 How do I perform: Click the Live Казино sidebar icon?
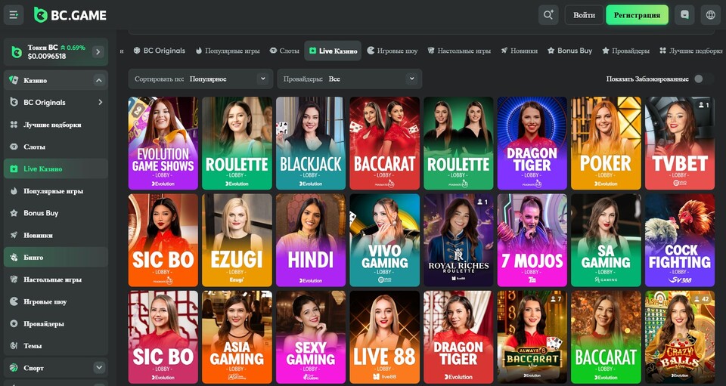(x=14, y=168)
